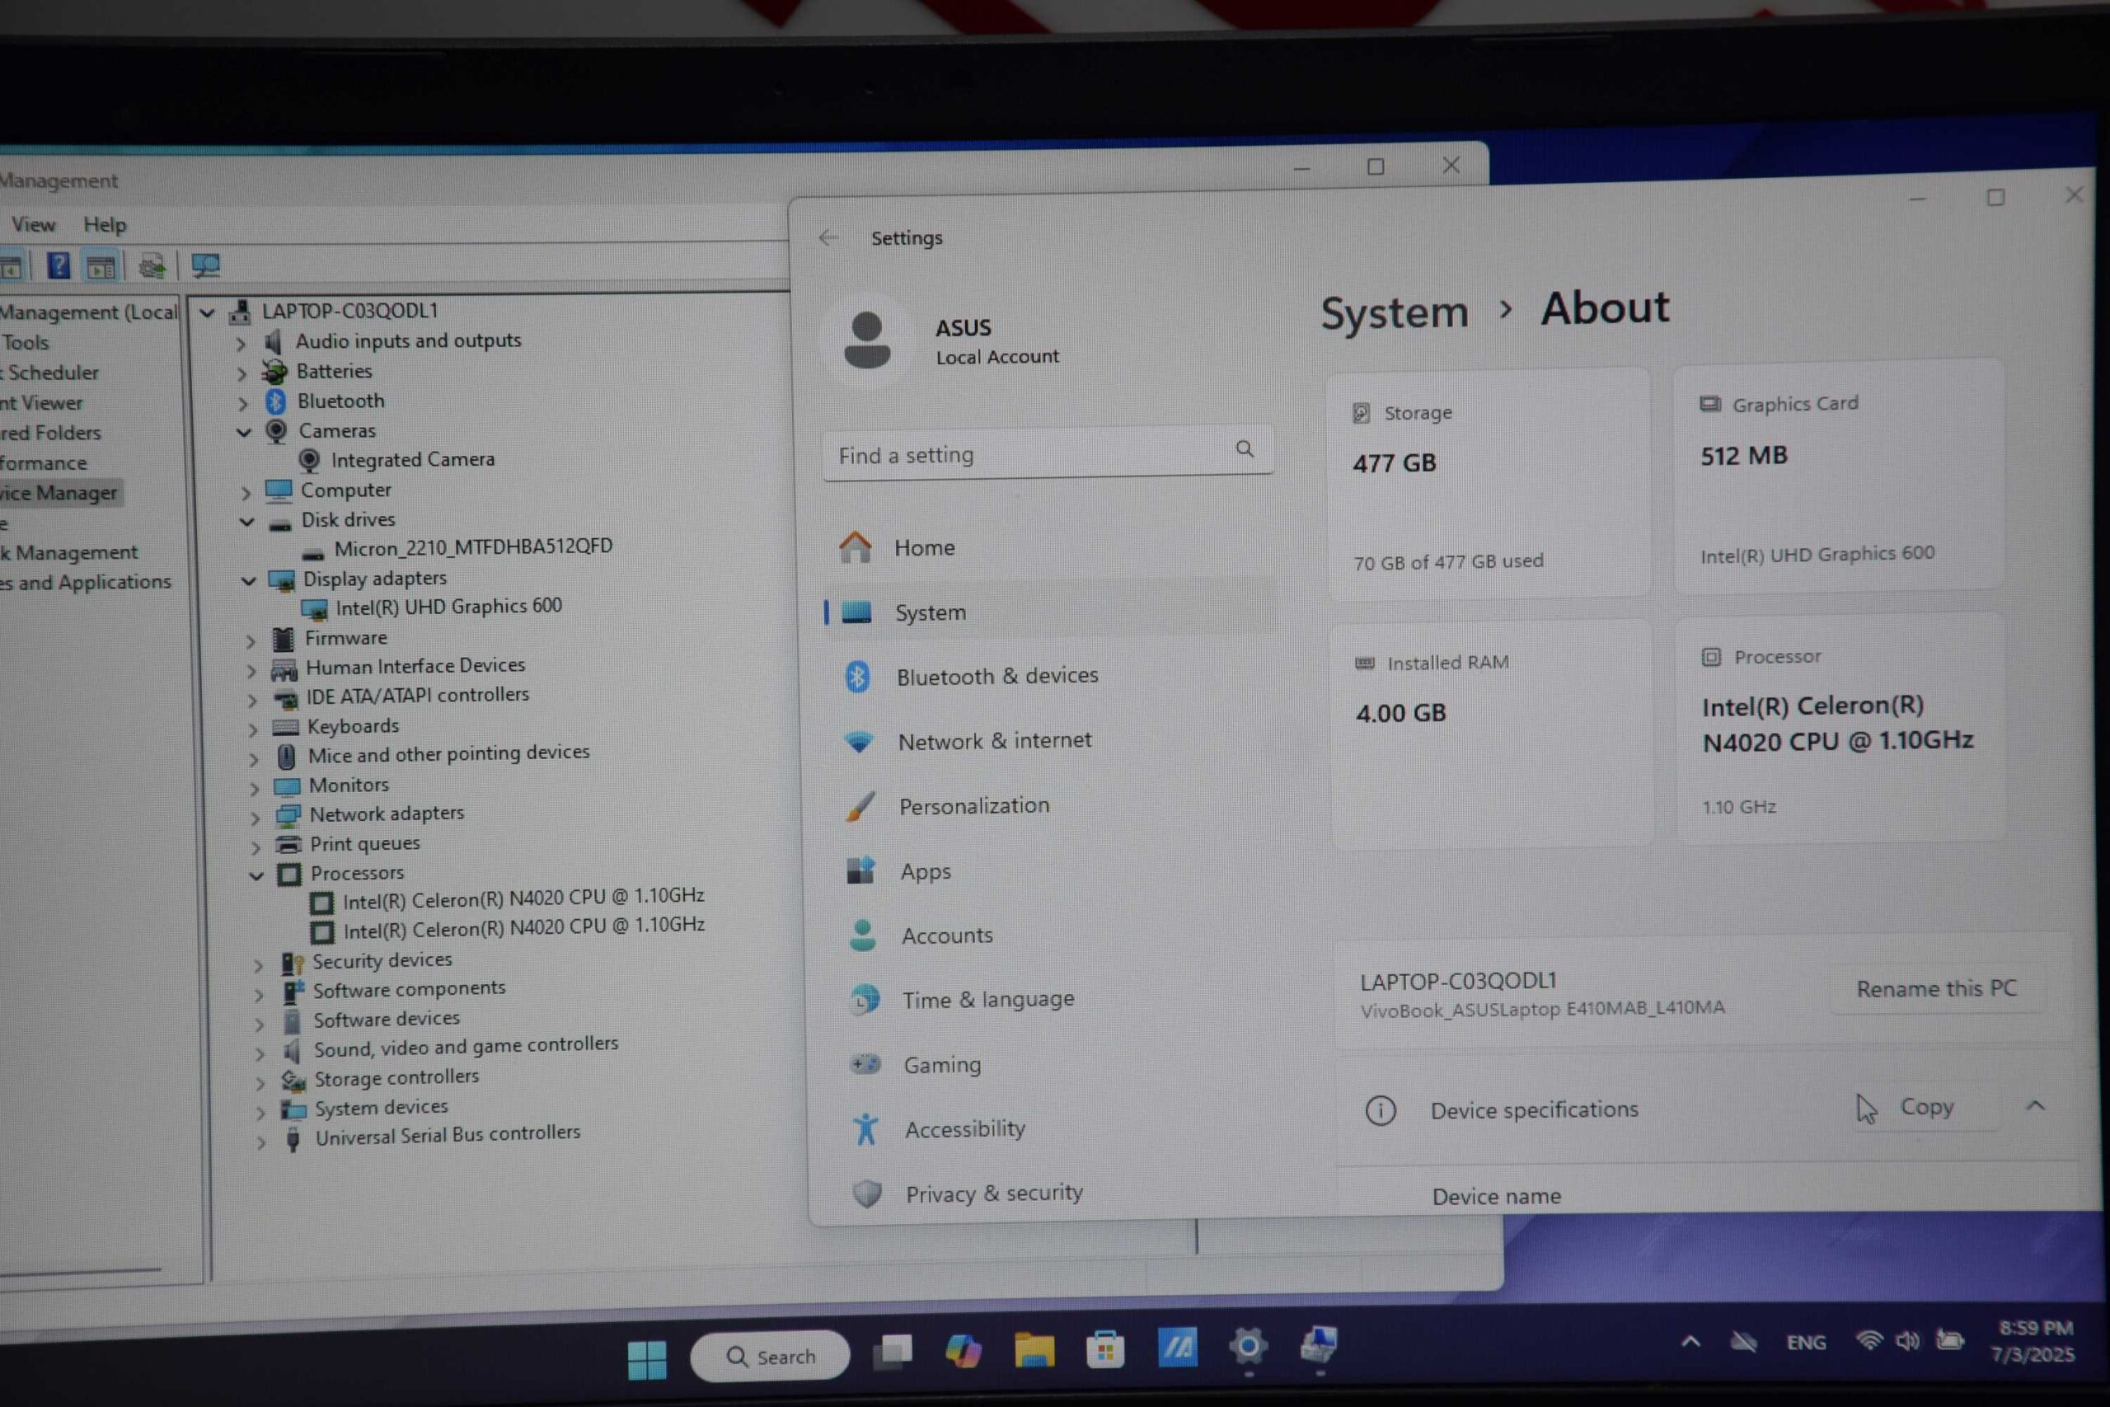Open File Explorer from taskbar
The height and width of the screenshot is (1407, 2110).
(x=1034, y=1349)
